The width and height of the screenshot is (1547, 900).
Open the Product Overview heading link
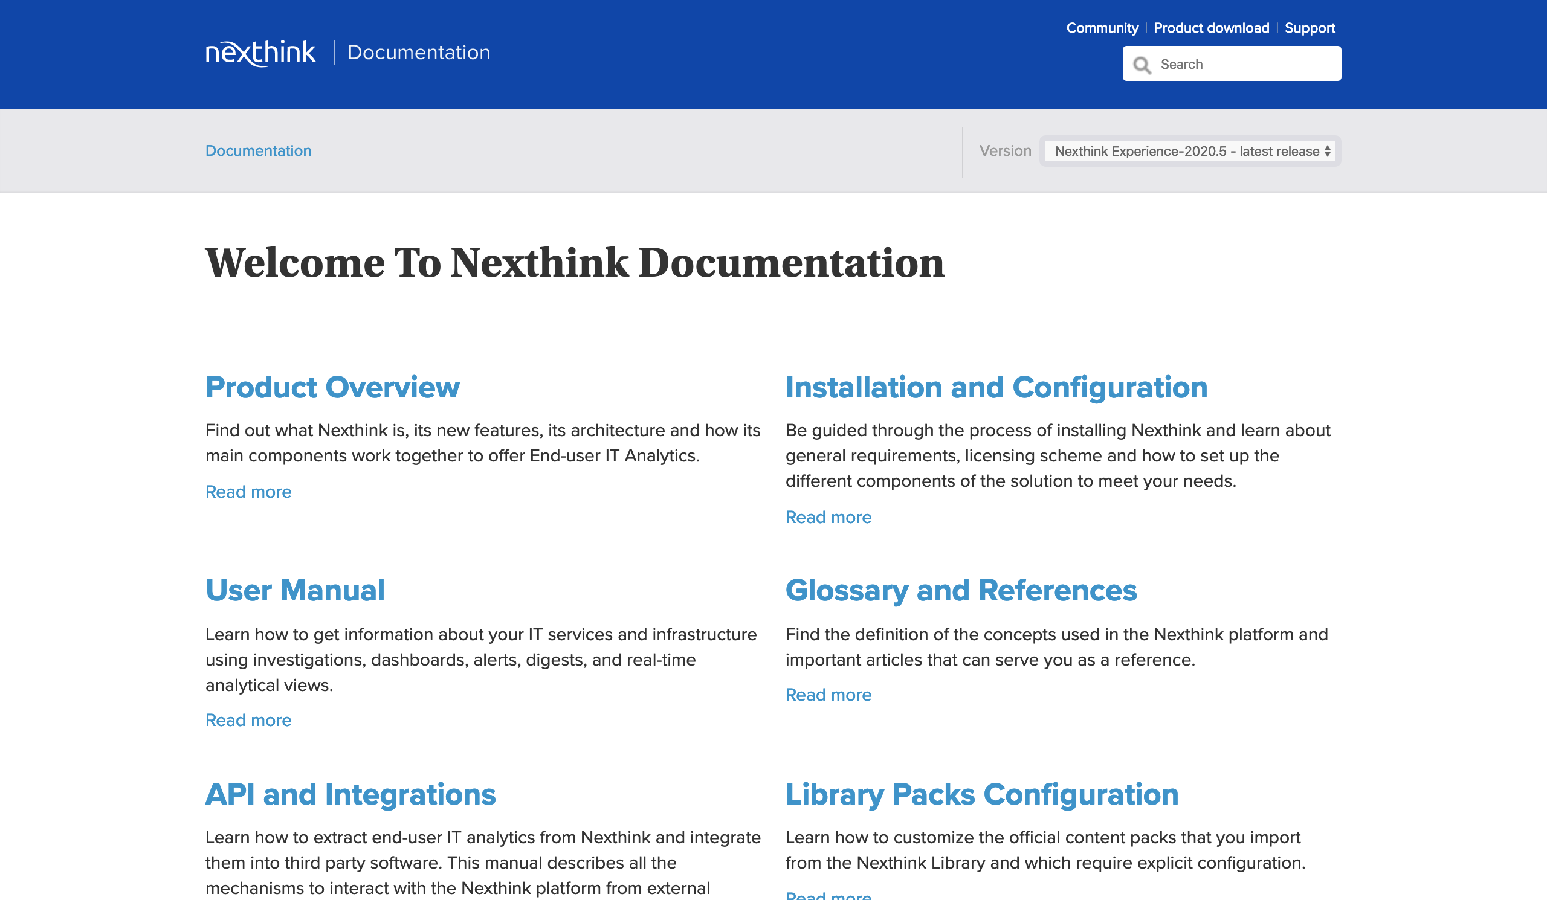(332, 387)
